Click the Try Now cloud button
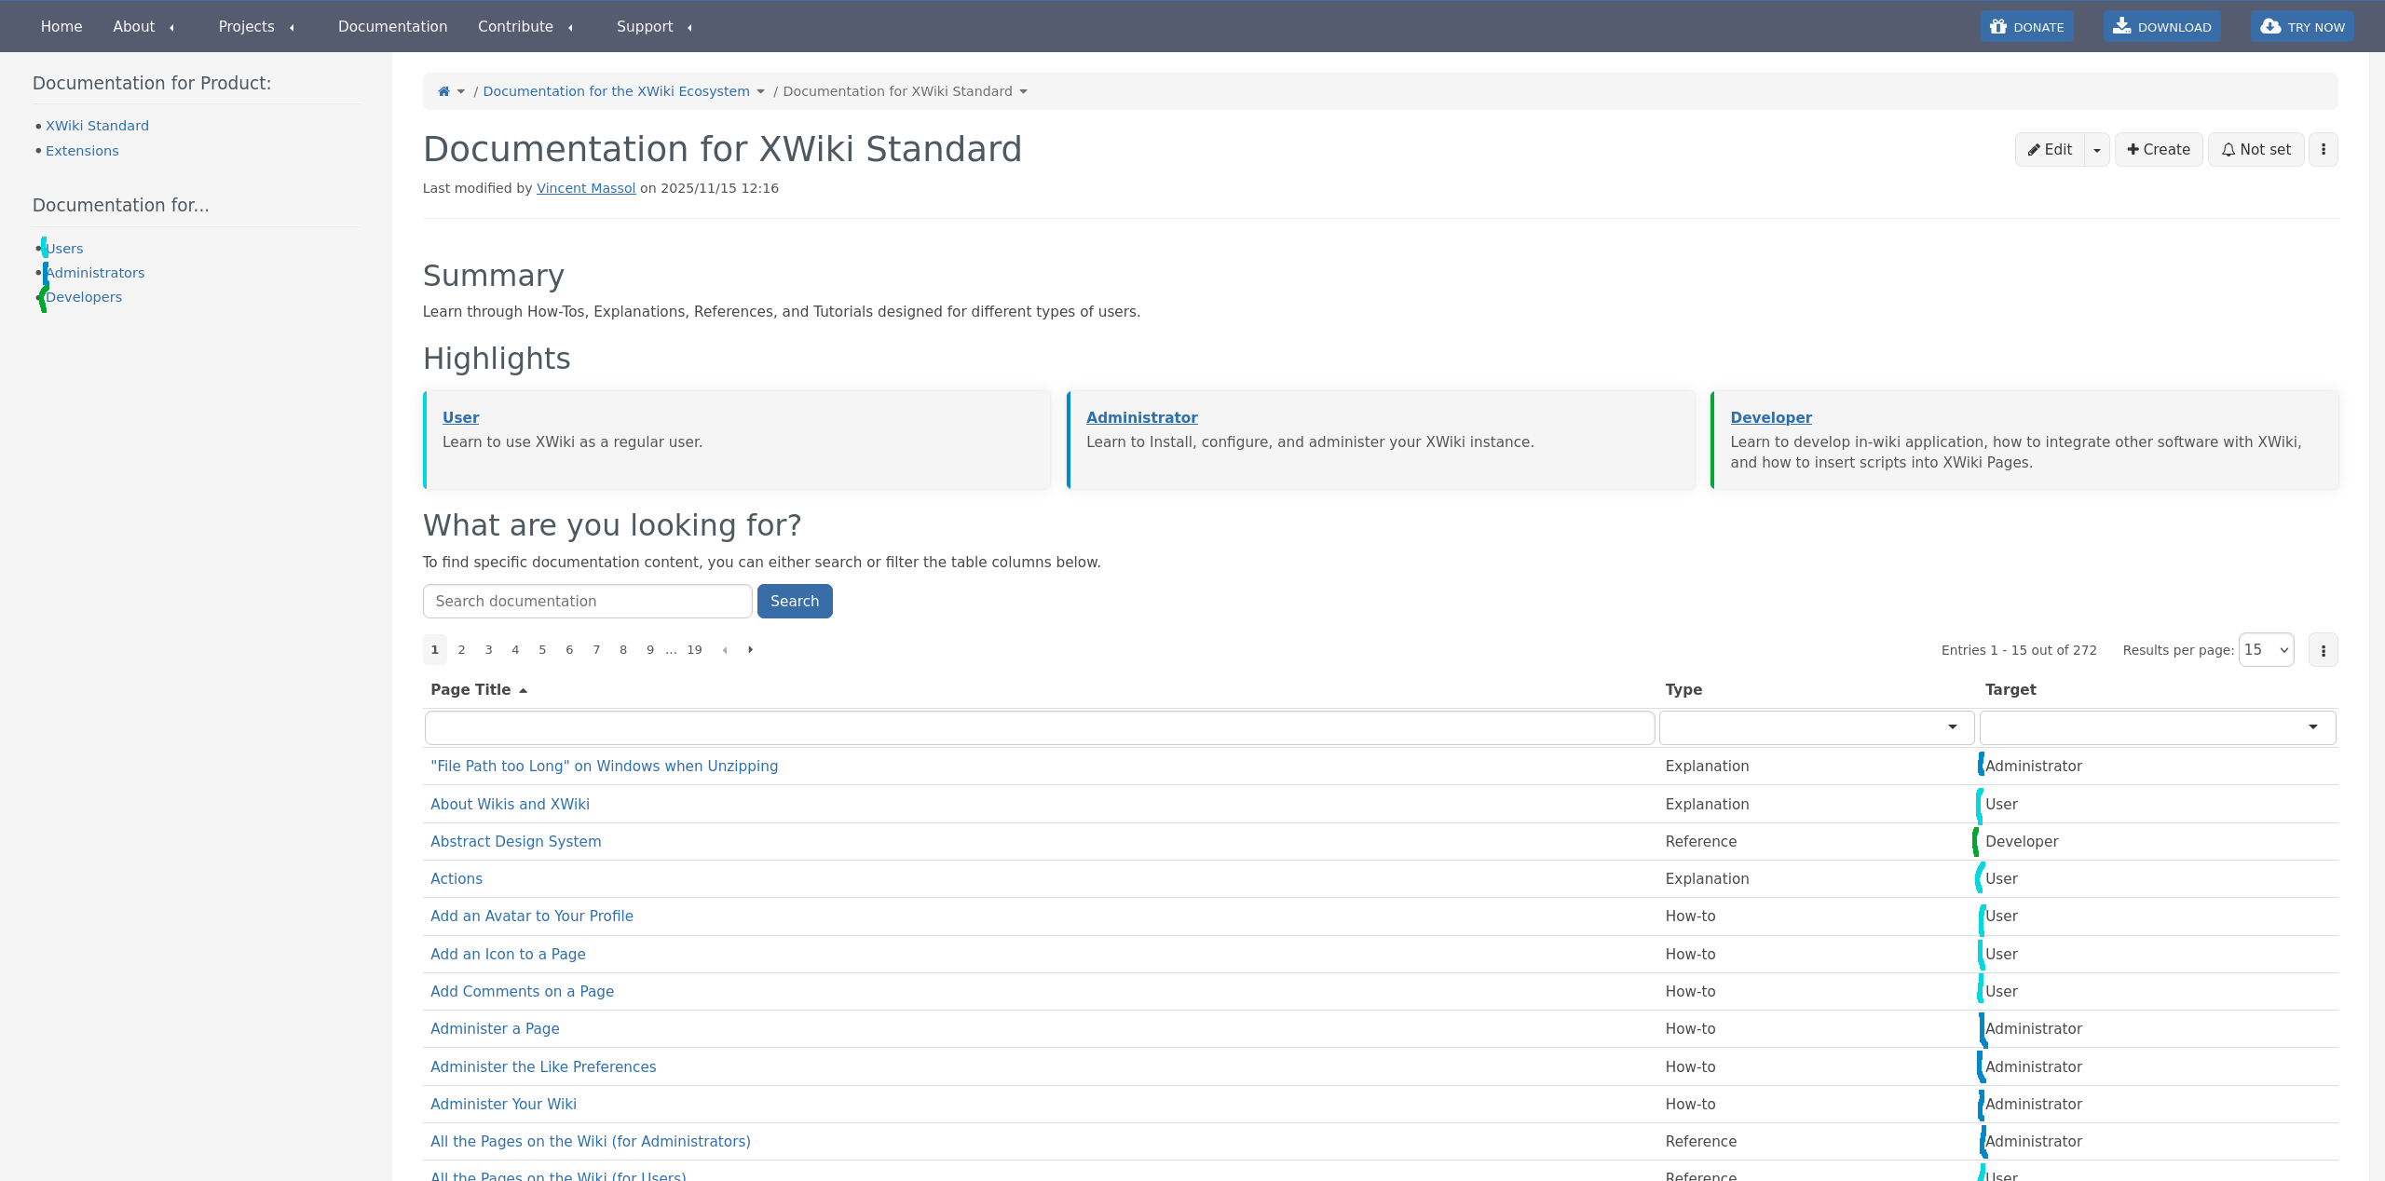Screen dimensions: 2385x1181 click(x=2302, y=27)
